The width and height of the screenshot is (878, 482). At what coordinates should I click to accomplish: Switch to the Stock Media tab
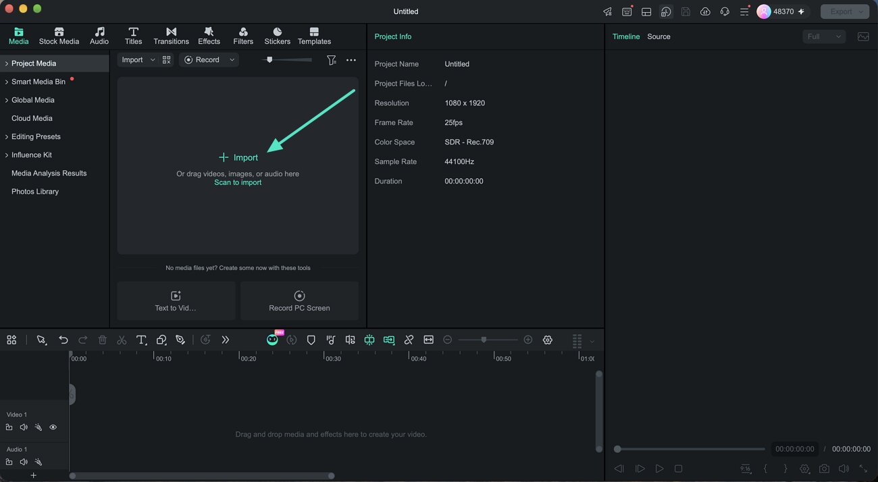[59, 36]
